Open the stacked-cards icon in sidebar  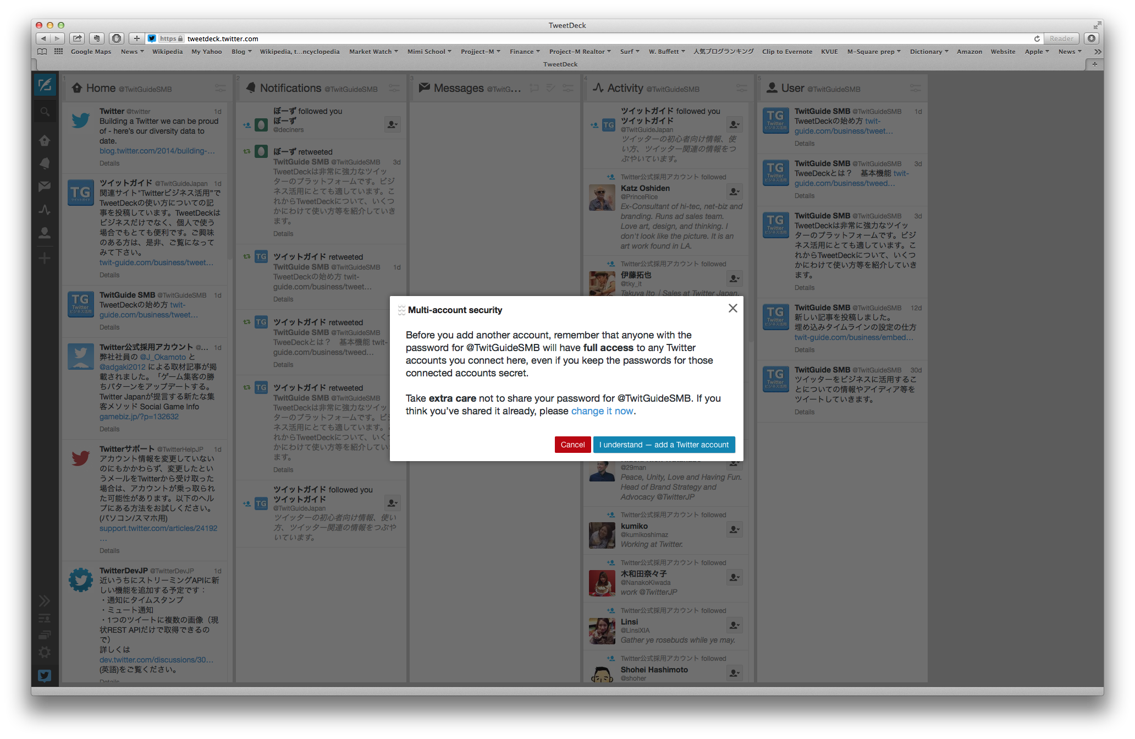(45, 634)
